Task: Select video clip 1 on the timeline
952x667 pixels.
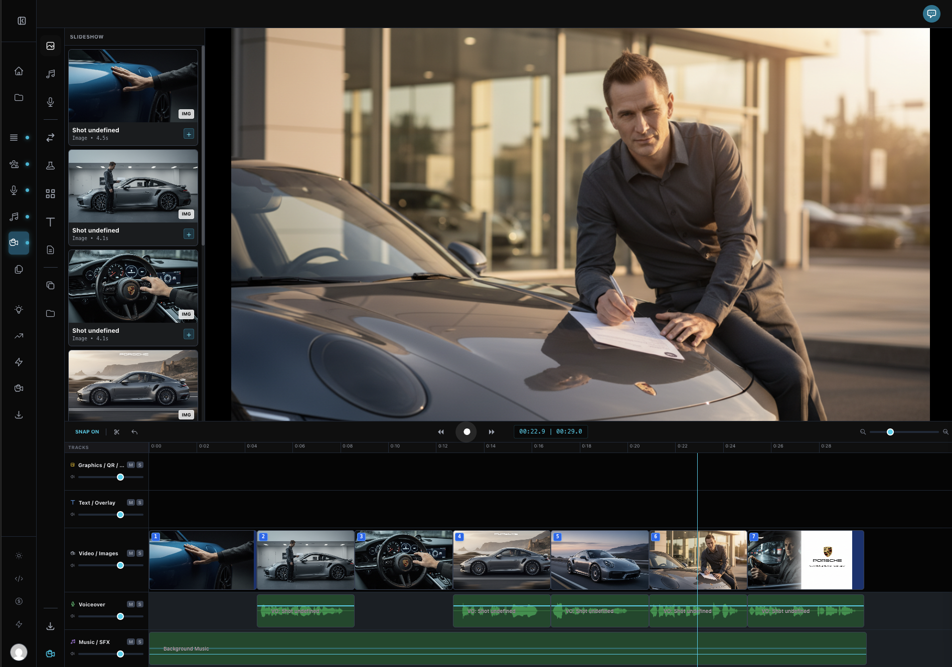Action: (x=202, y=560)
